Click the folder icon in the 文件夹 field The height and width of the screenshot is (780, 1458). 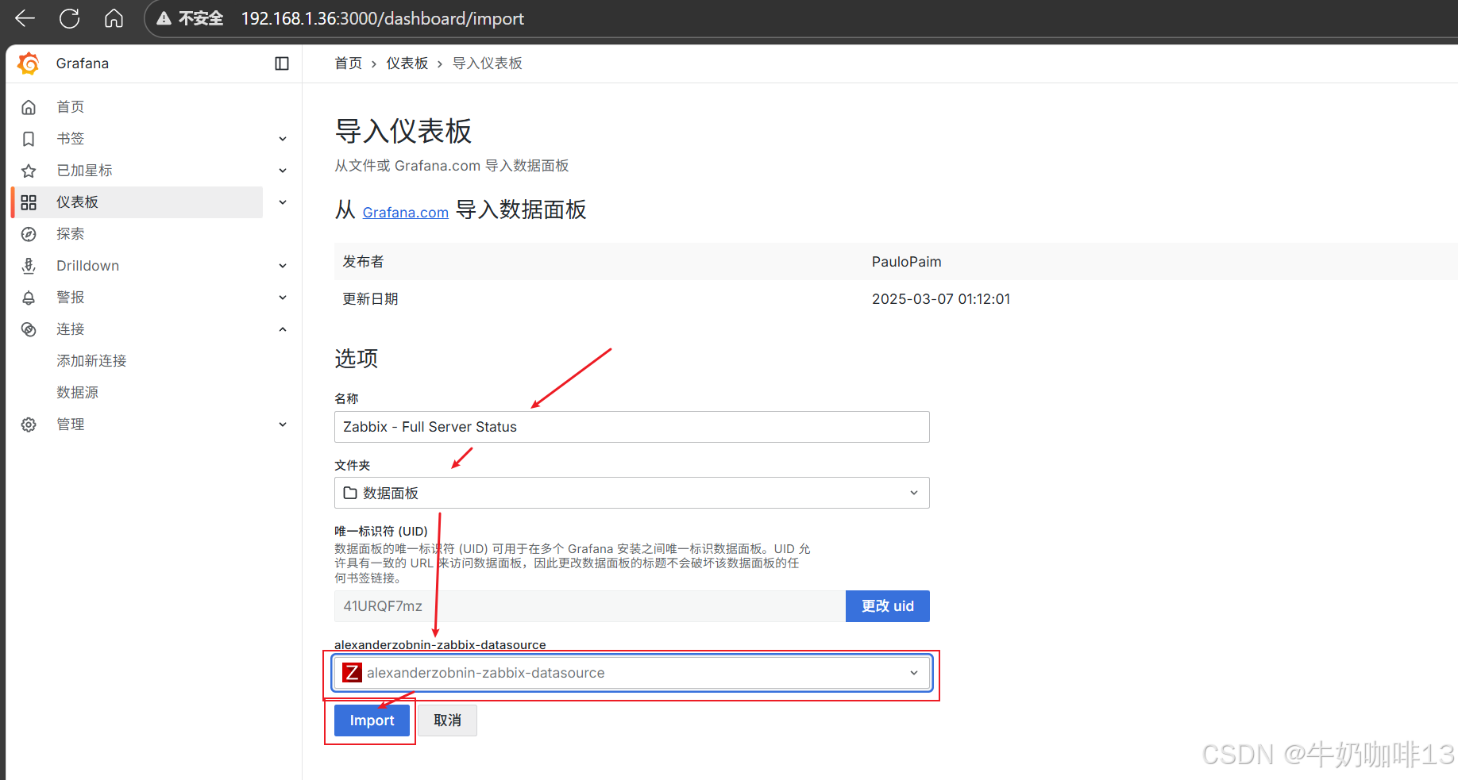pos(350,493)
